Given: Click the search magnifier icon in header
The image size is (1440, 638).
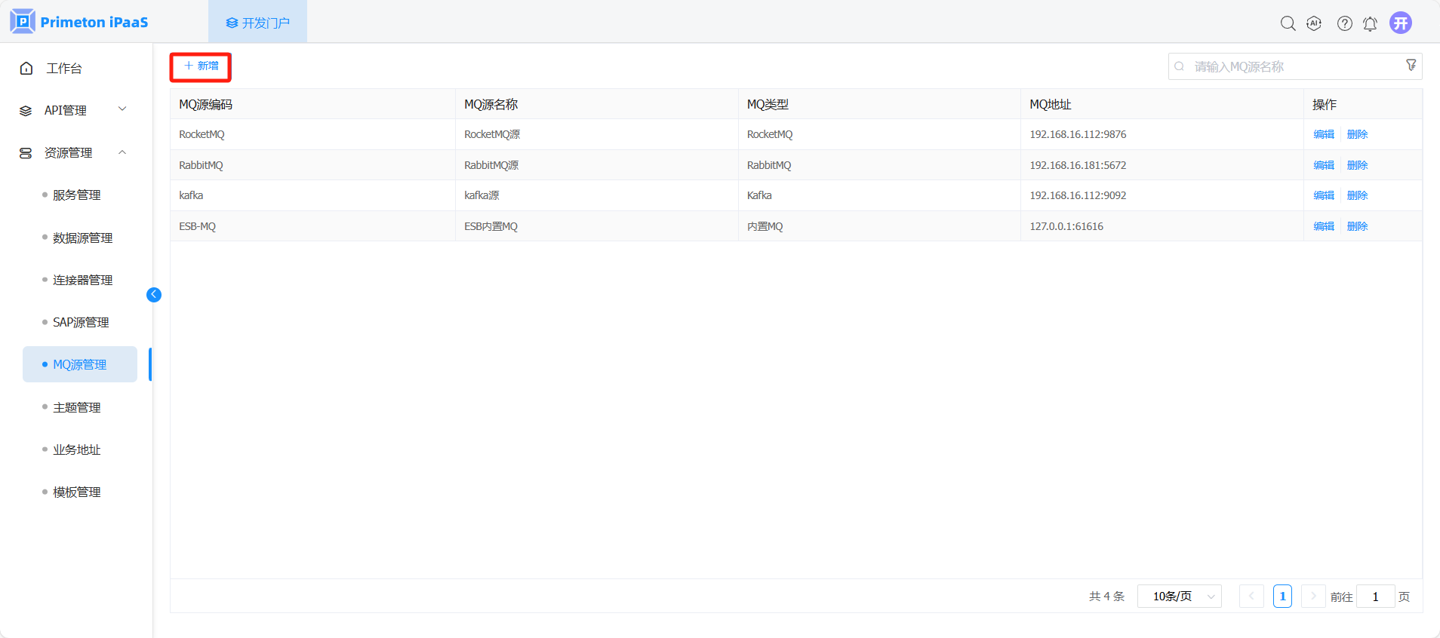Looking at the screenshot, I should [1288, 23].
